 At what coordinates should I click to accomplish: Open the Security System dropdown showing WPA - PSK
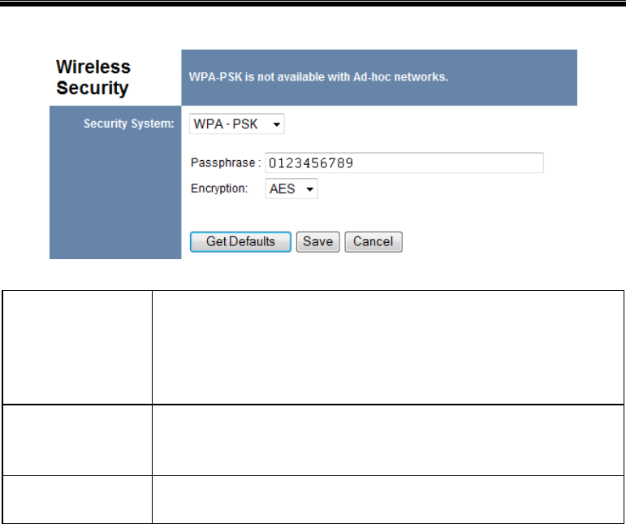237,123
